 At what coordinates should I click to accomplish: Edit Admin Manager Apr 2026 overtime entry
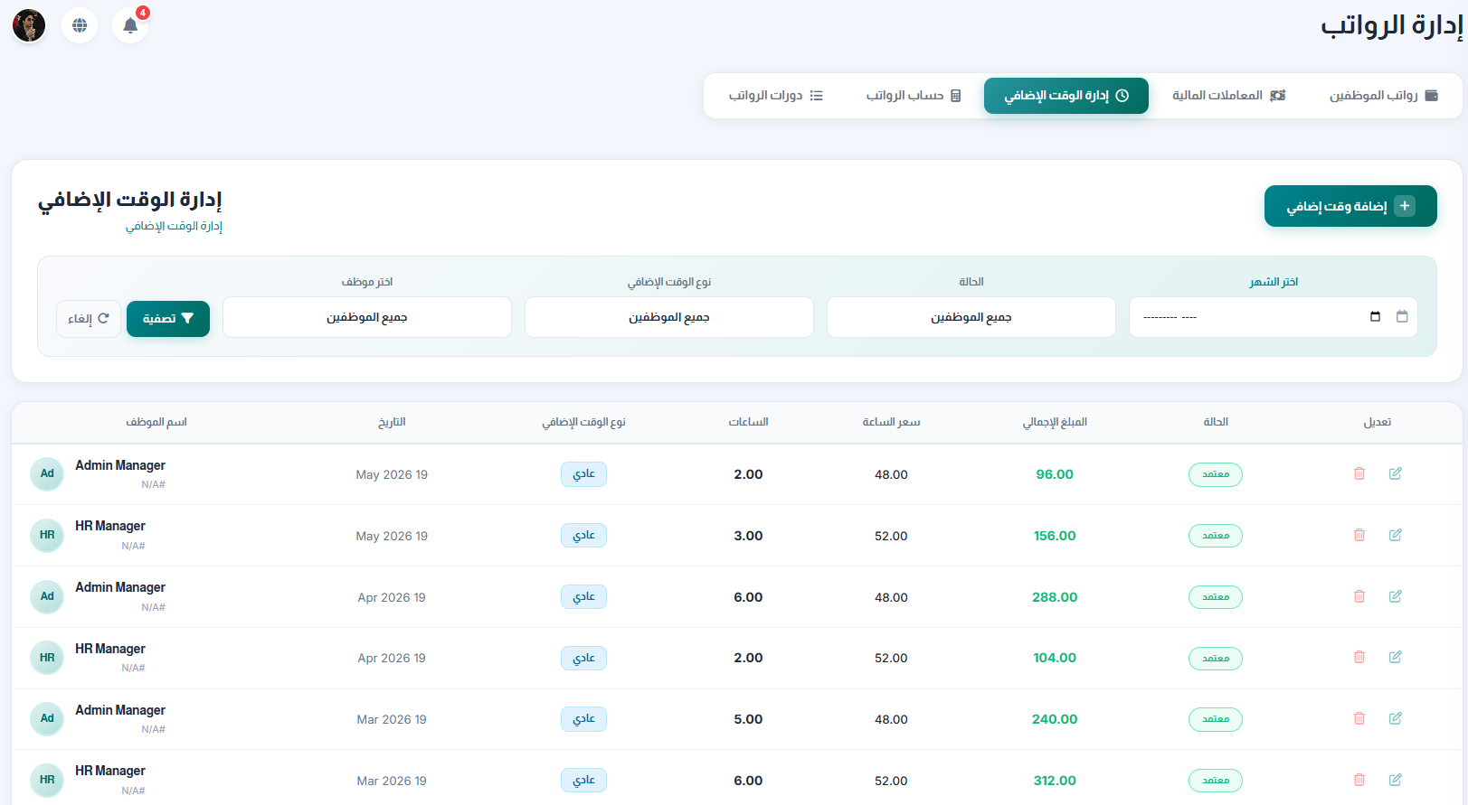point(1396,596)
